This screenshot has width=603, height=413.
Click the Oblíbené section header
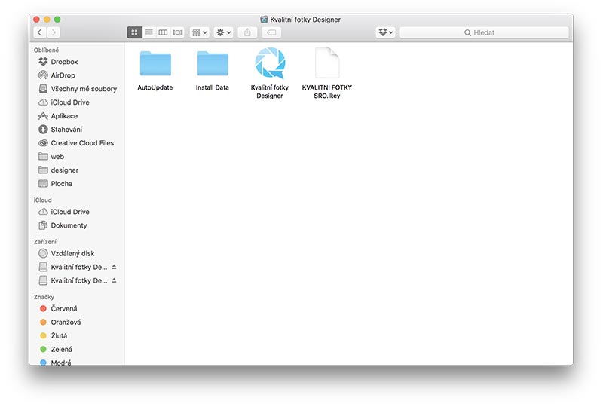pos(46,50)
